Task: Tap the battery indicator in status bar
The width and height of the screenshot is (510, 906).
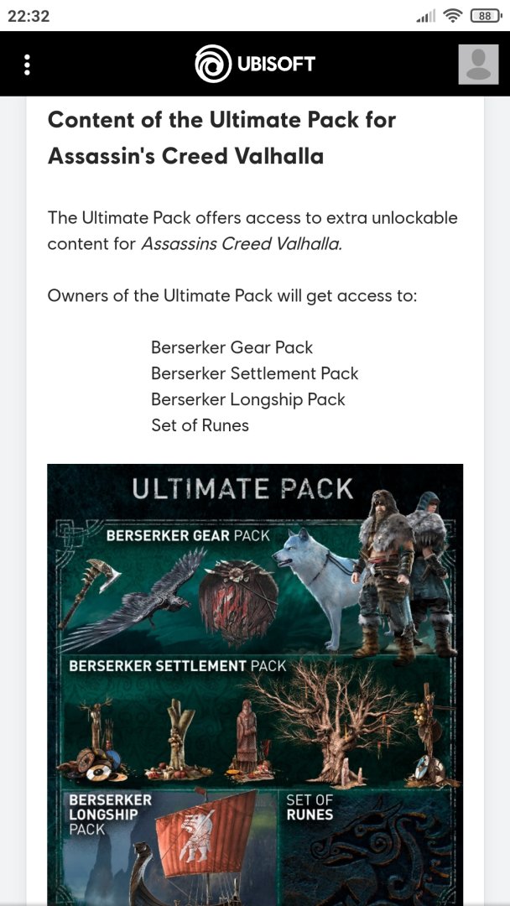Action: coord(487,16)
